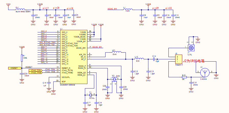Click the R1 100K resistor symbol

click(22, 58)
